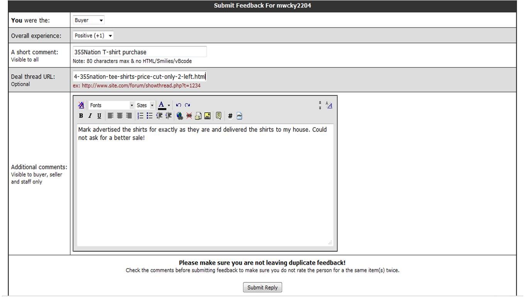The width and height of the screenshot is (526, 297).
Task: Submit feedback with Submit Reply button
Action: click(262, 287)
